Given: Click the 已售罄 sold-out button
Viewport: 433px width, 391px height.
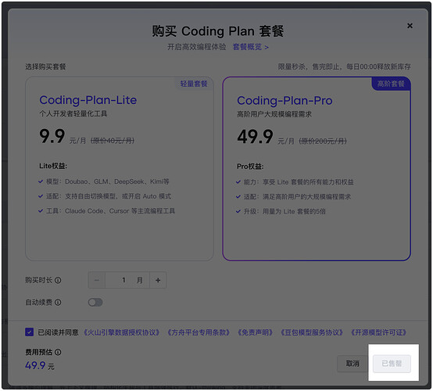Looking at the screenshot, I should (x=392, y=364).
